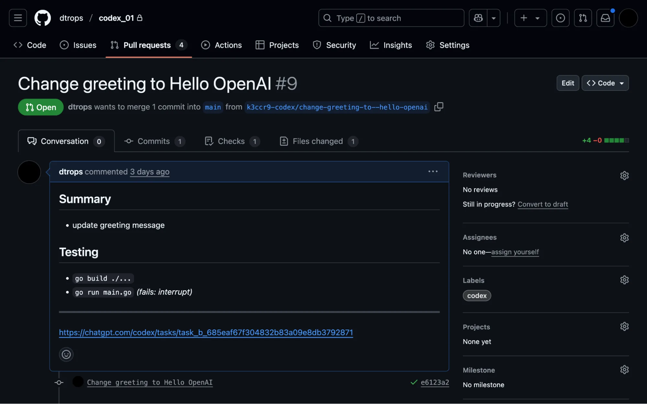Copy the branch name with the copy icon

coord(439,107)
